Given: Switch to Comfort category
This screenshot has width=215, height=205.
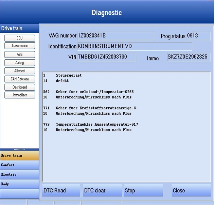Looking at the screenshot, I should pyautogui.click(x=19, y=165).
